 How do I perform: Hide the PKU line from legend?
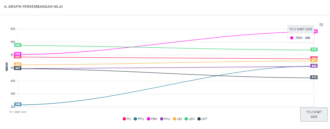(x=165, y=119)
